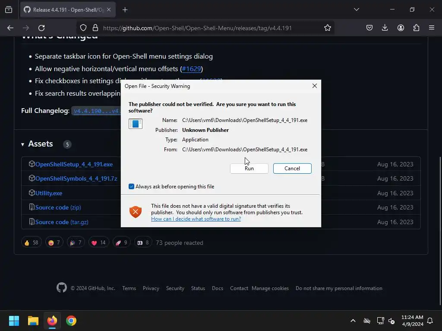Click the laugh reaction with 7

[x=54, y=243]
